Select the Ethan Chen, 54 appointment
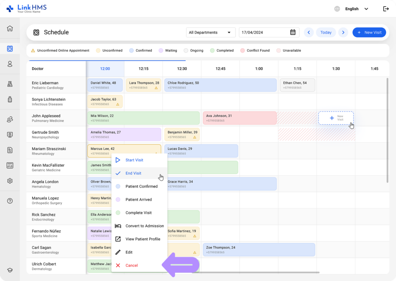Screen dimensions: 396x281 click(297, 85)
